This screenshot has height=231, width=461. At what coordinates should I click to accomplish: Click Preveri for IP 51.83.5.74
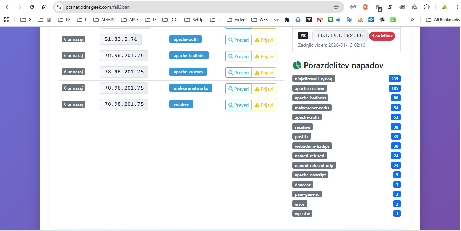click(238, 40)
